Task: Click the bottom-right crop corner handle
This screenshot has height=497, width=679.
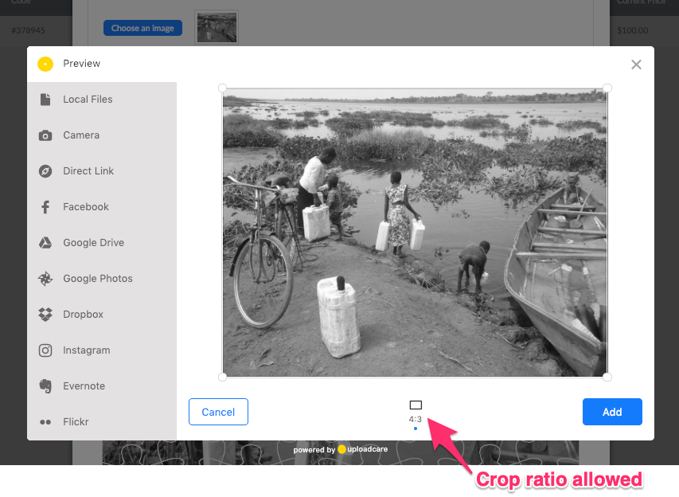Action: pos(607,377)
